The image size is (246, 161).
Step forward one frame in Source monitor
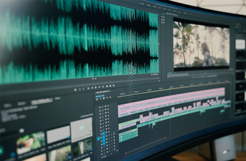(100, 87)
